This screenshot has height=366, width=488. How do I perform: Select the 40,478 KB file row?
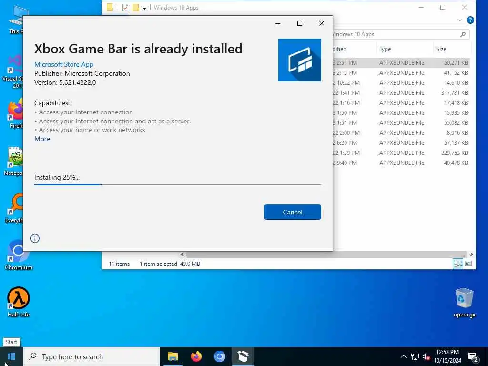click(x=401, y=163)
